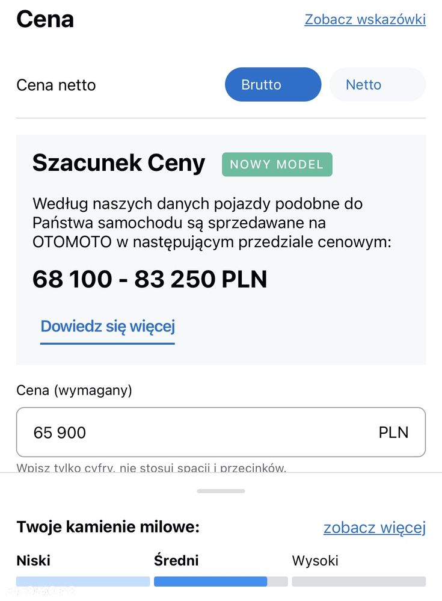Screen dimensions: 442x601
Task: Open the Zobacz wskazówki link
Action: click(x=365, y=19)
